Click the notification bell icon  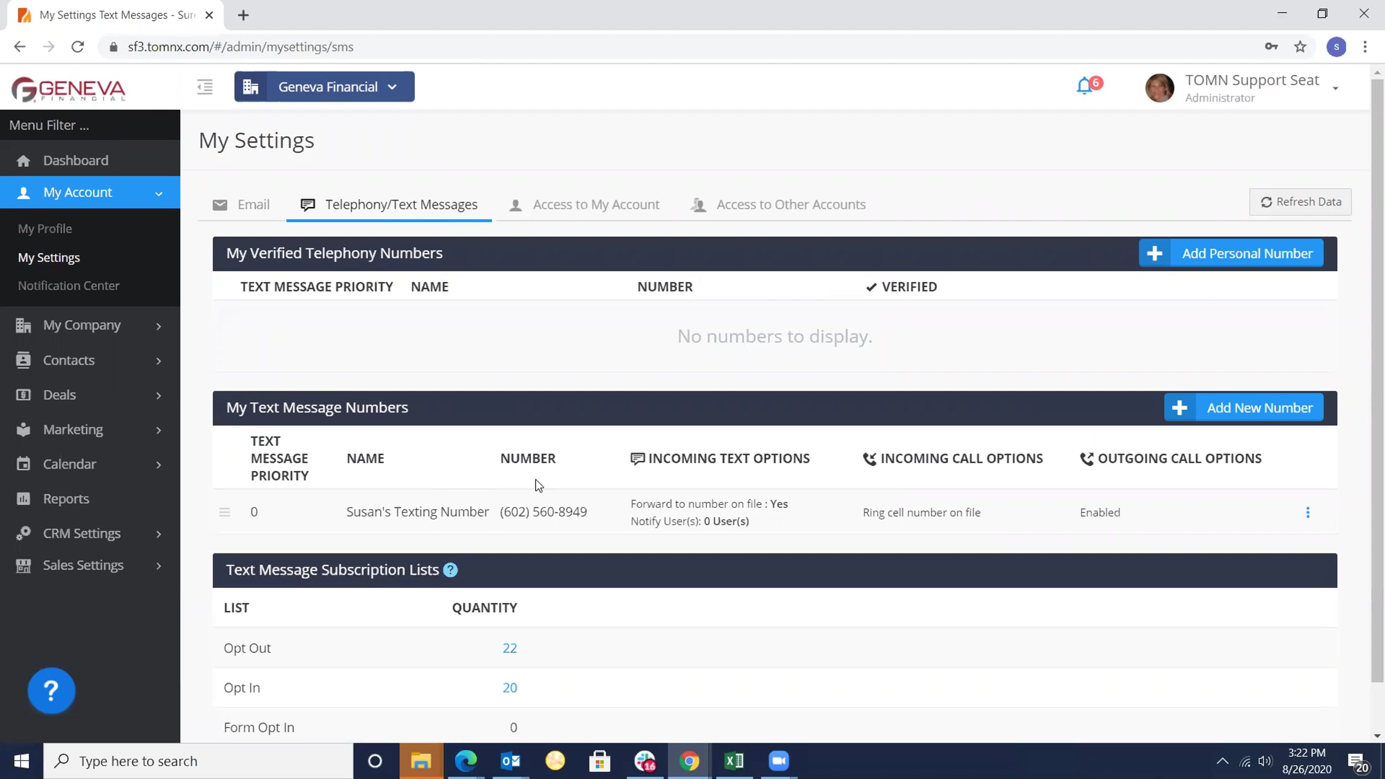click(1085, 87)
